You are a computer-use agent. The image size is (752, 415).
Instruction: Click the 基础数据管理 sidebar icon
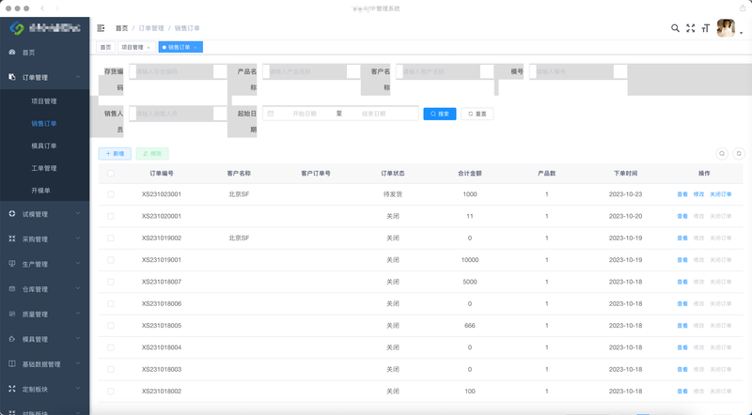[x=12, y=363]
